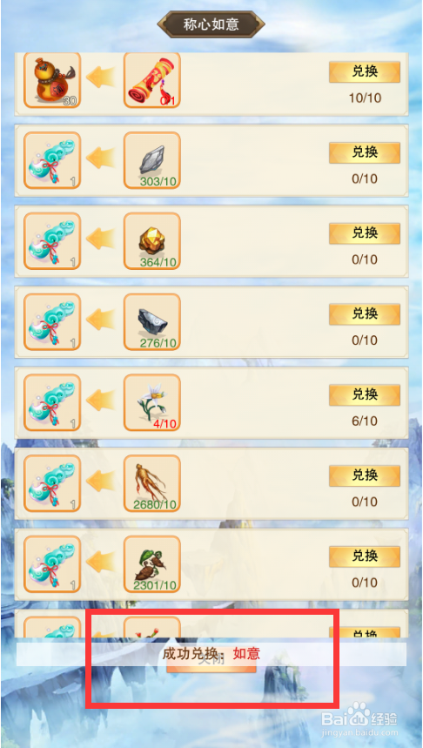The image size is (423, 748).
Task: Select the herb root icon showing 2301/10
Action: [x=152, y=564]
